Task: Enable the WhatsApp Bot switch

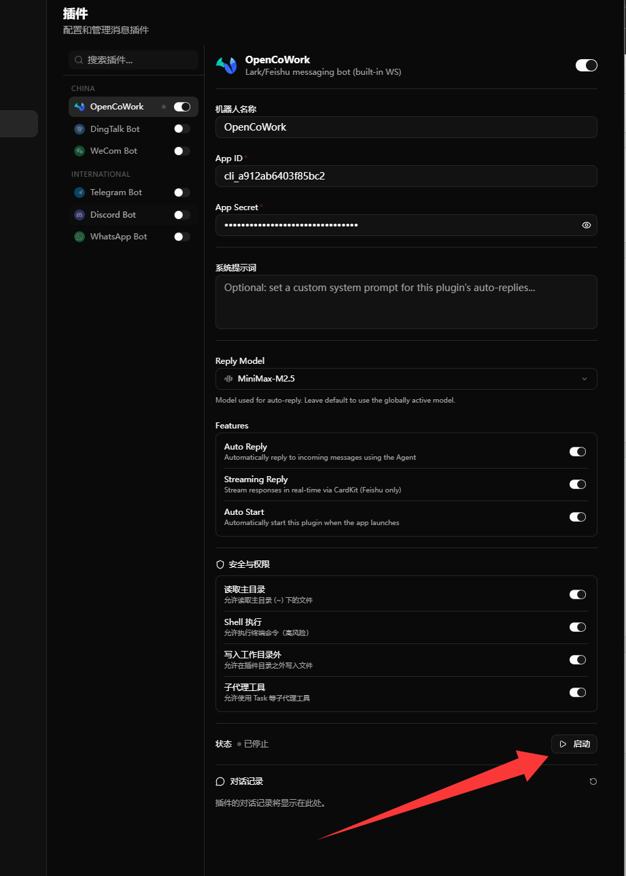Action: [x=182, y=237]
